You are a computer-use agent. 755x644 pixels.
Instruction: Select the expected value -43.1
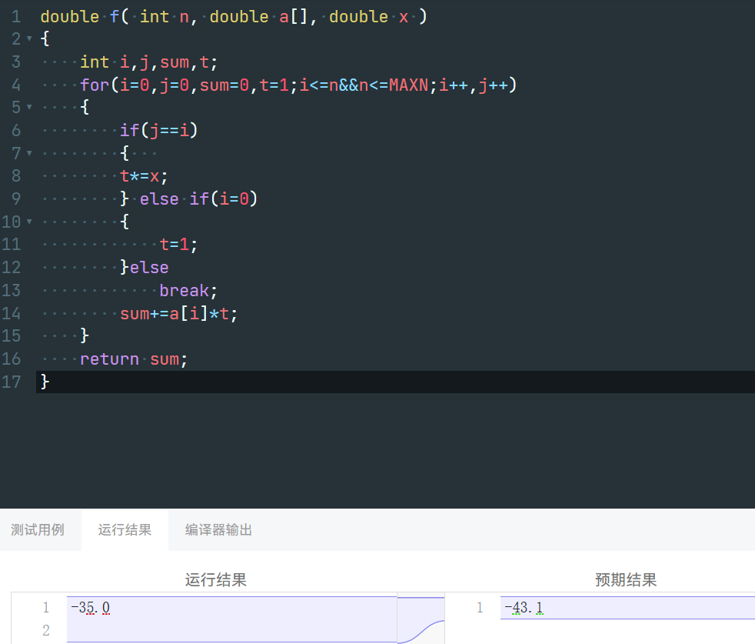tap(525, 607)
